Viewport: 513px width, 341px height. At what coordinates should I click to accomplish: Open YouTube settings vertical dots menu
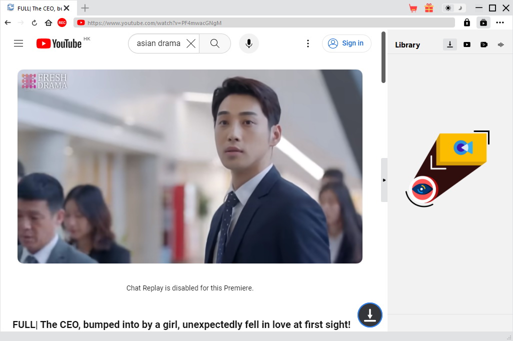pos(308,43)
